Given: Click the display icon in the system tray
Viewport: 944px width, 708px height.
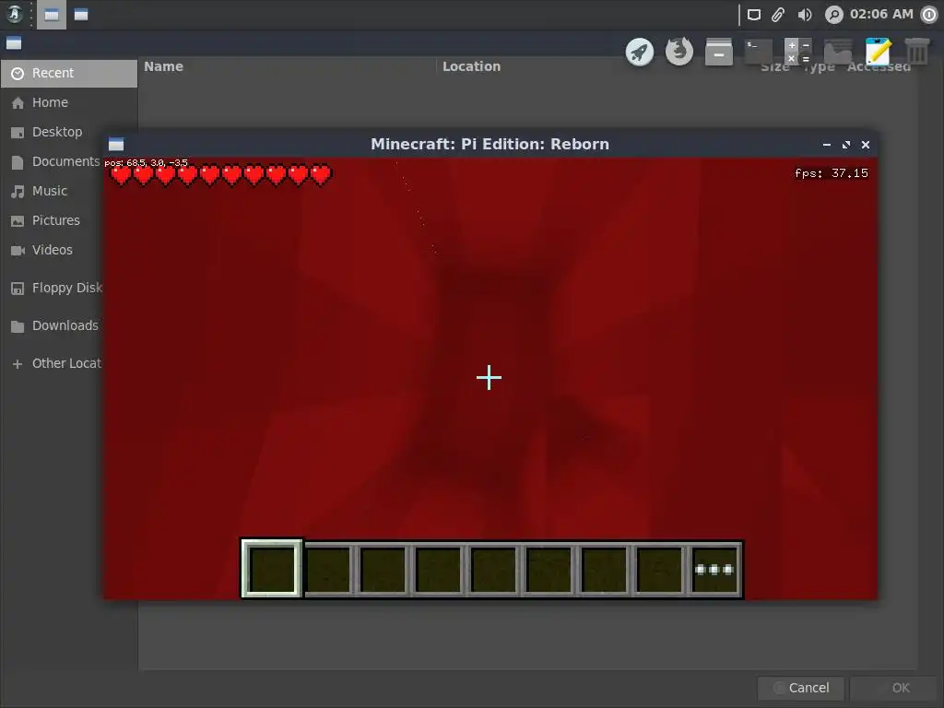Looking at the screenshot, I should (754, 15).
